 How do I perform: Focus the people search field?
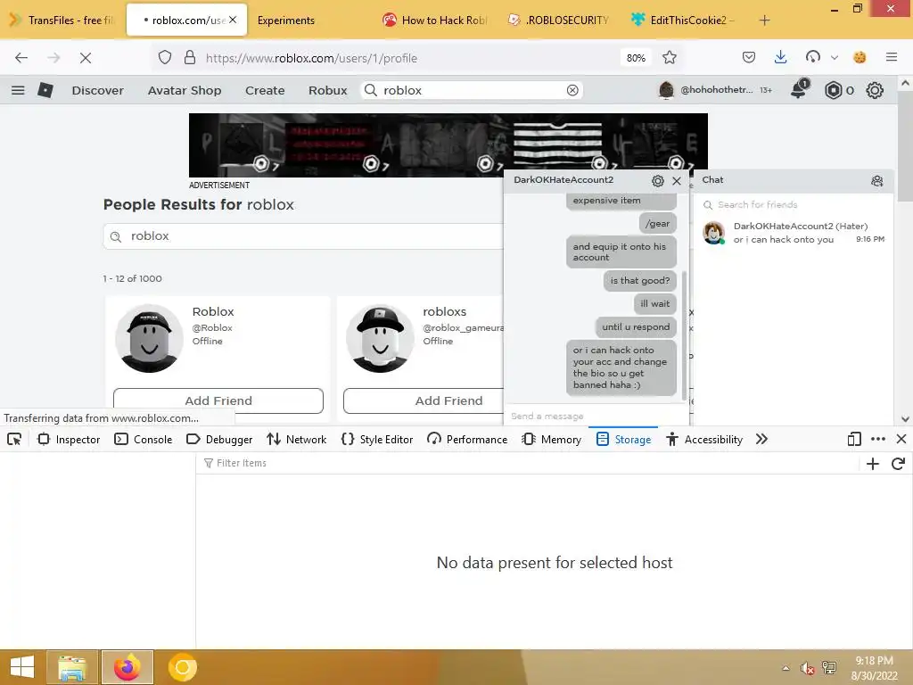pos(304,235)
